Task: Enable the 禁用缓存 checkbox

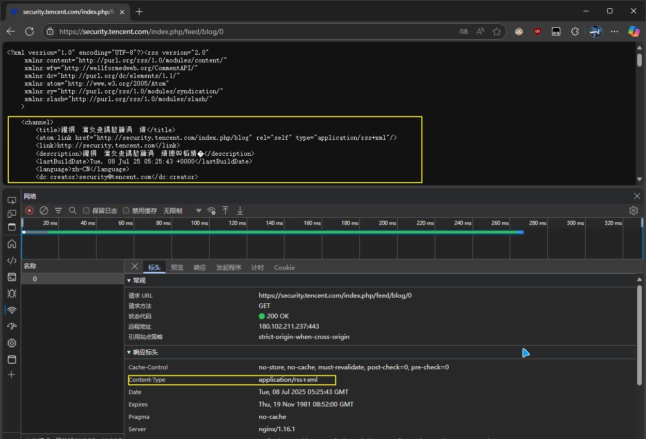Action: point(126,210)
